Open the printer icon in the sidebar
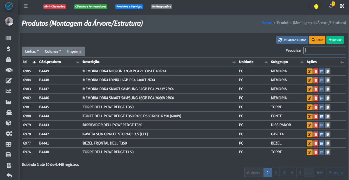The width and height of the screenshot is (349, 180). coord(9,155)
